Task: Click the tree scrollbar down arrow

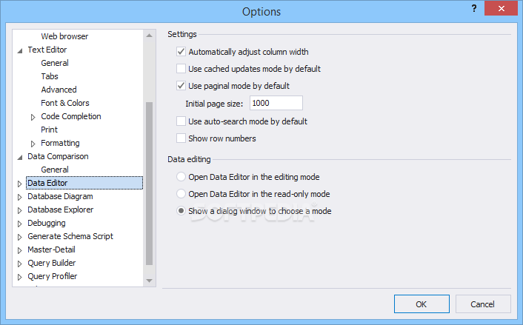Action: [149, 281]
